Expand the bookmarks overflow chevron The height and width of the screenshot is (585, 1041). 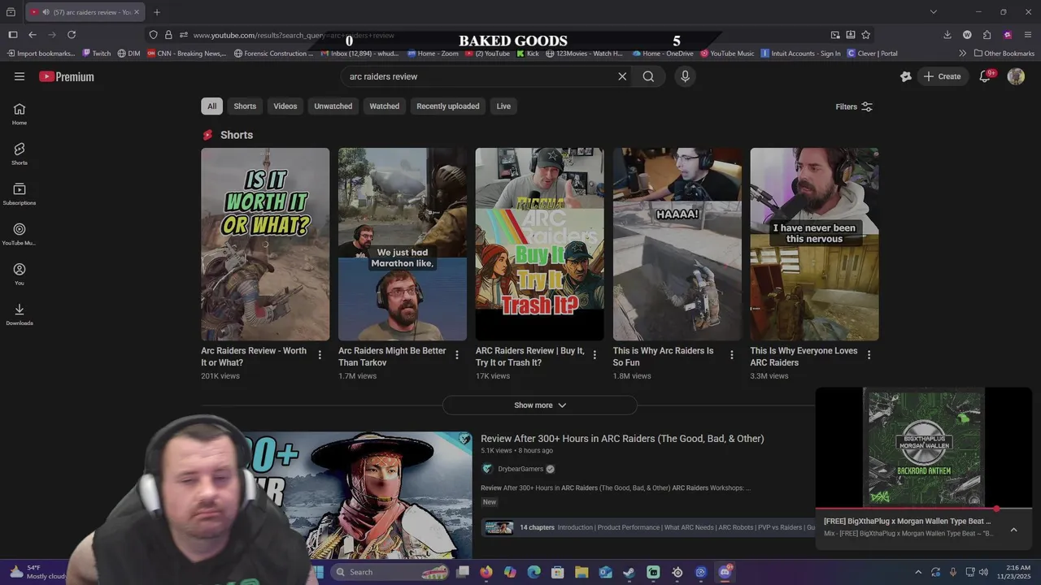(963, 54)
